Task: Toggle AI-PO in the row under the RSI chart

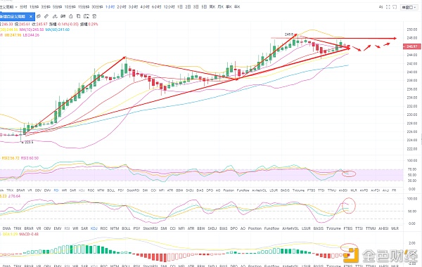Action: 364,190
